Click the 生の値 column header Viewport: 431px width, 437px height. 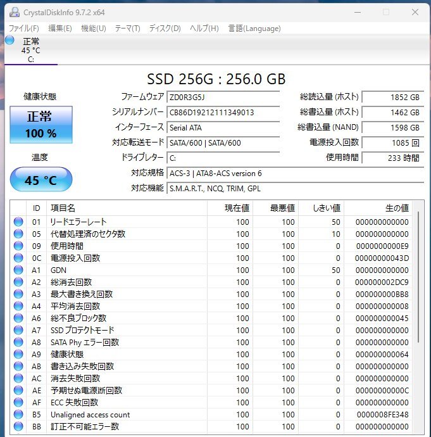[378, 208]
